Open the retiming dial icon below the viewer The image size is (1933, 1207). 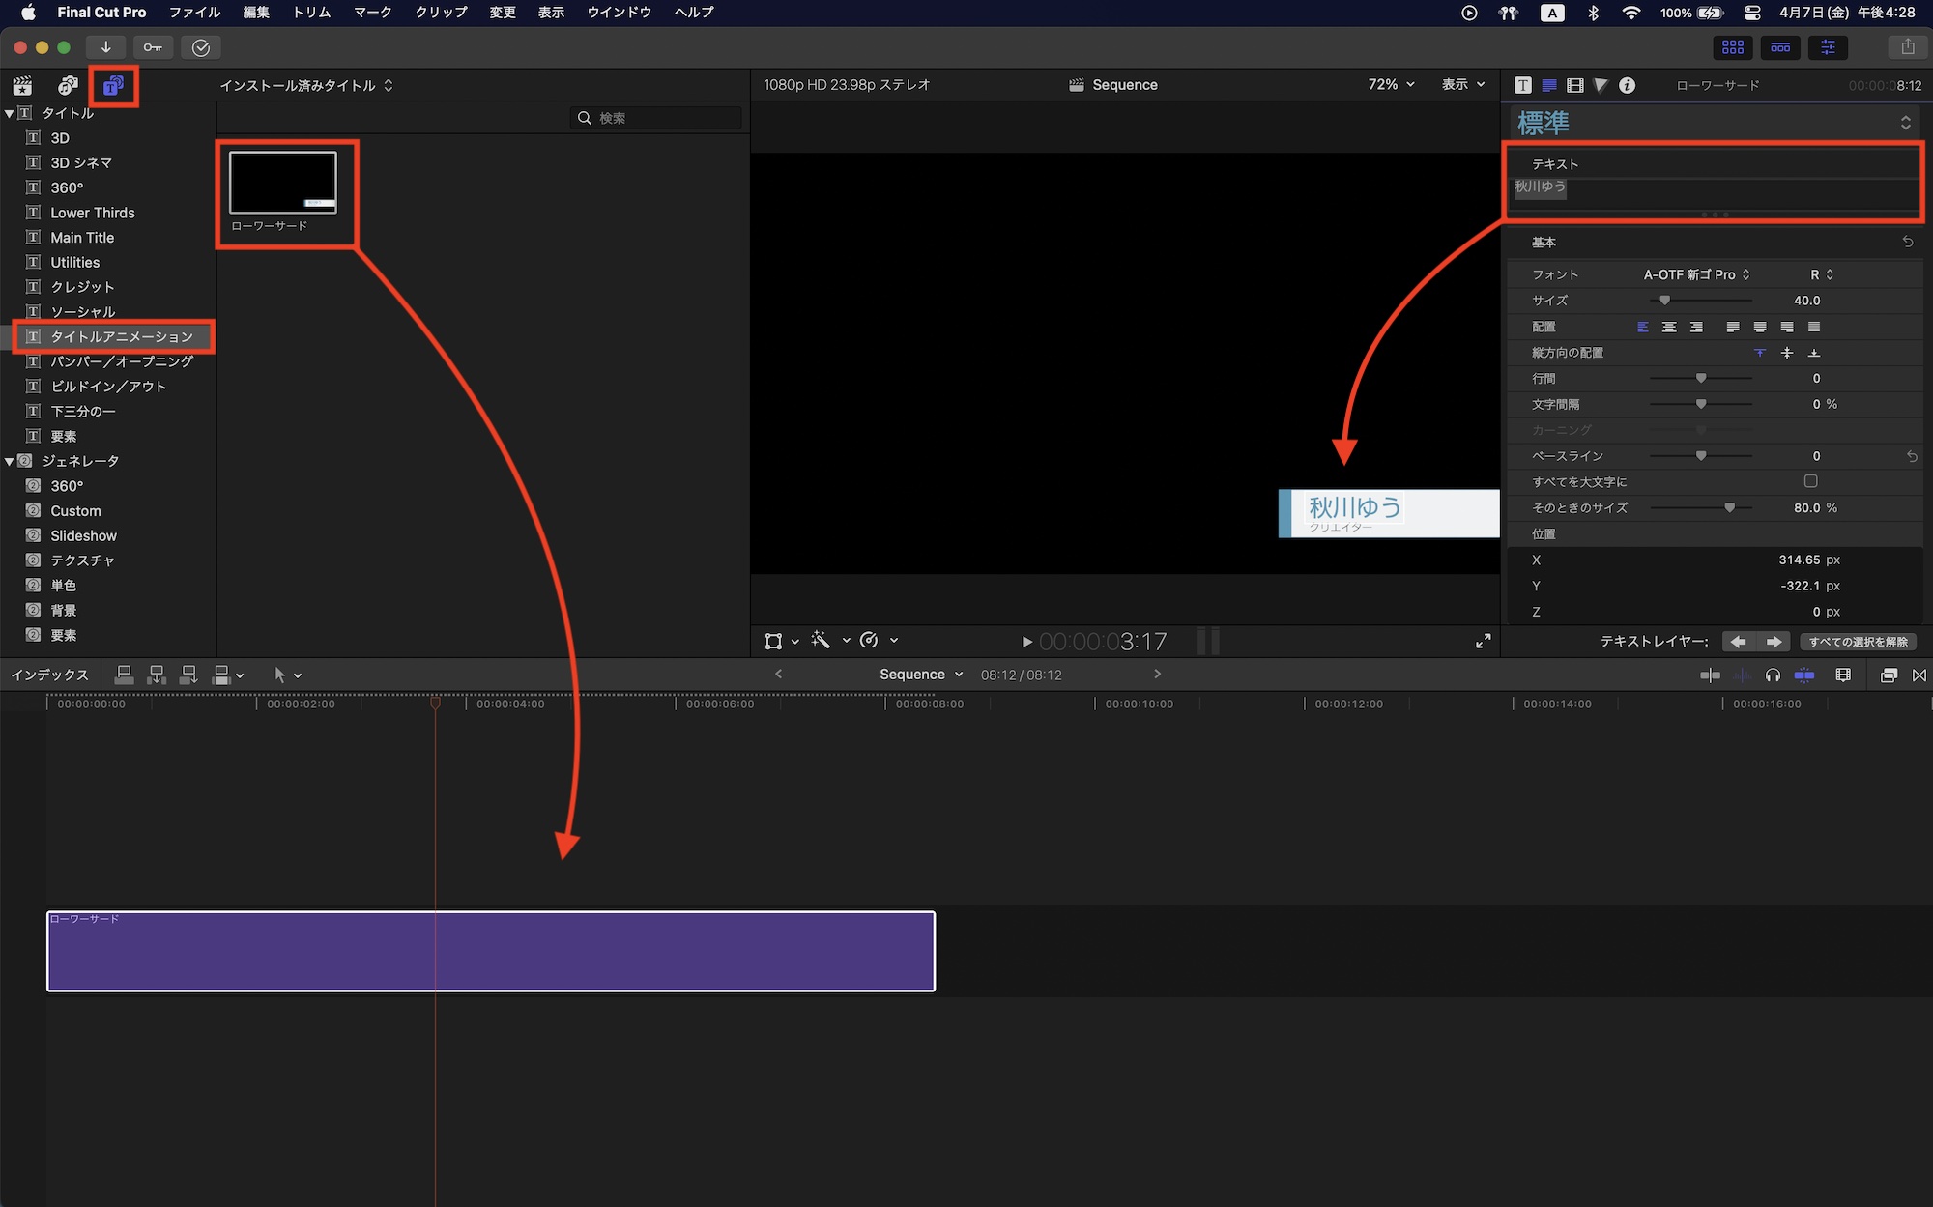click(869, 640)
